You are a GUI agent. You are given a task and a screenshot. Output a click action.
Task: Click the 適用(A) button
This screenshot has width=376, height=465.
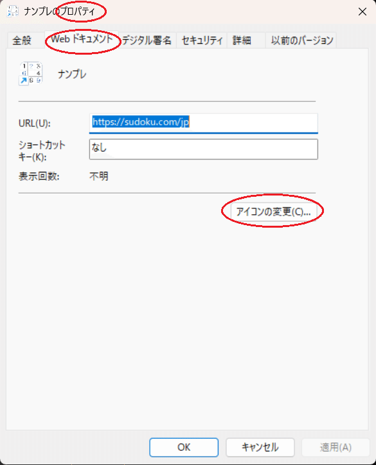point(336,447)
